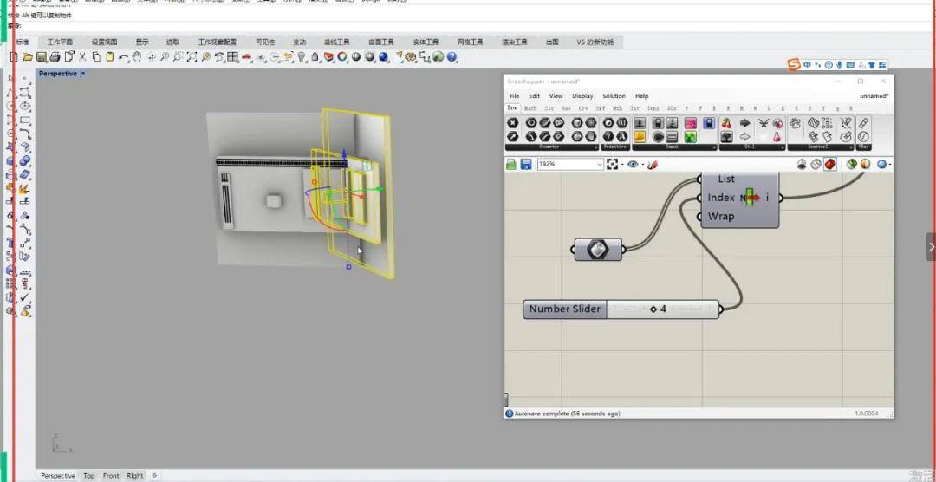The image size is (936, 482).
Task: Click the Cut scissors icon
Action: pos(82,56)
